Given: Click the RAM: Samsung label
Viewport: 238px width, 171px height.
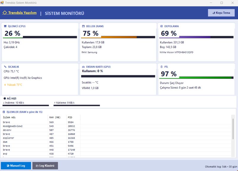Looking at the screenshot, I should (x=90, y=52).
